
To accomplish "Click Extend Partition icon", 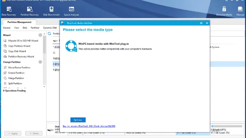I will coord(5,73).
